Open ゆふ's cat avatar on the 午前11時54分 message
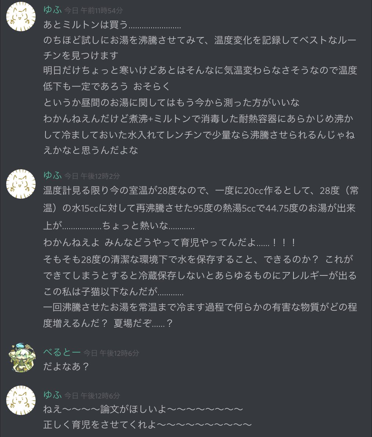The height and width of the screenshot is (437, 372). [x=21, y=17]
